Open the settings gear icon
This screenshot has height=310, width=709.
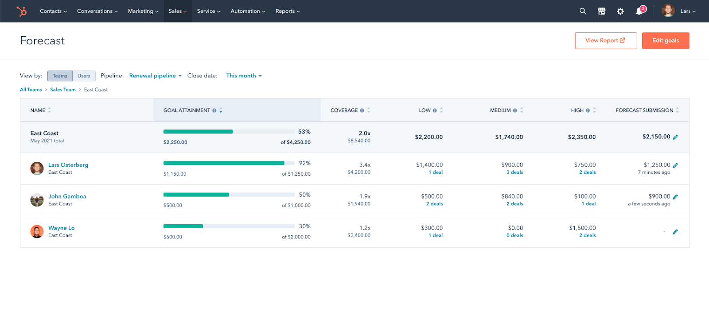click(620, 11)
